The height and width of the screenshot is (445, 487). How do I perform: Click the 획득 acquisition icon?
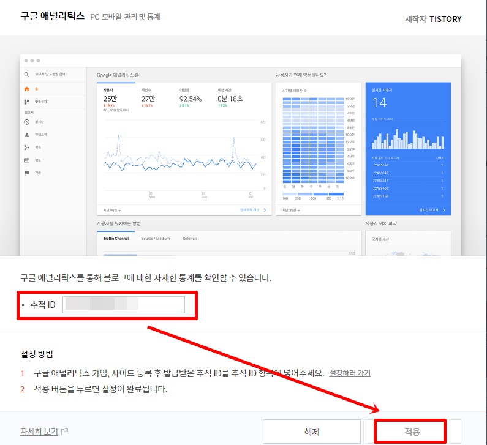27,148
